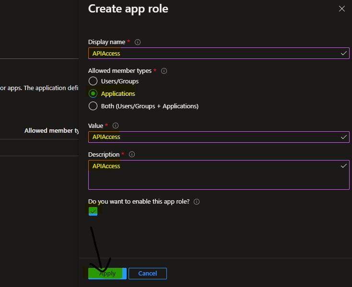Select the Users/Groups radio option
The width and height of the screenshot is (352, 287).
(x=93, y=81)
